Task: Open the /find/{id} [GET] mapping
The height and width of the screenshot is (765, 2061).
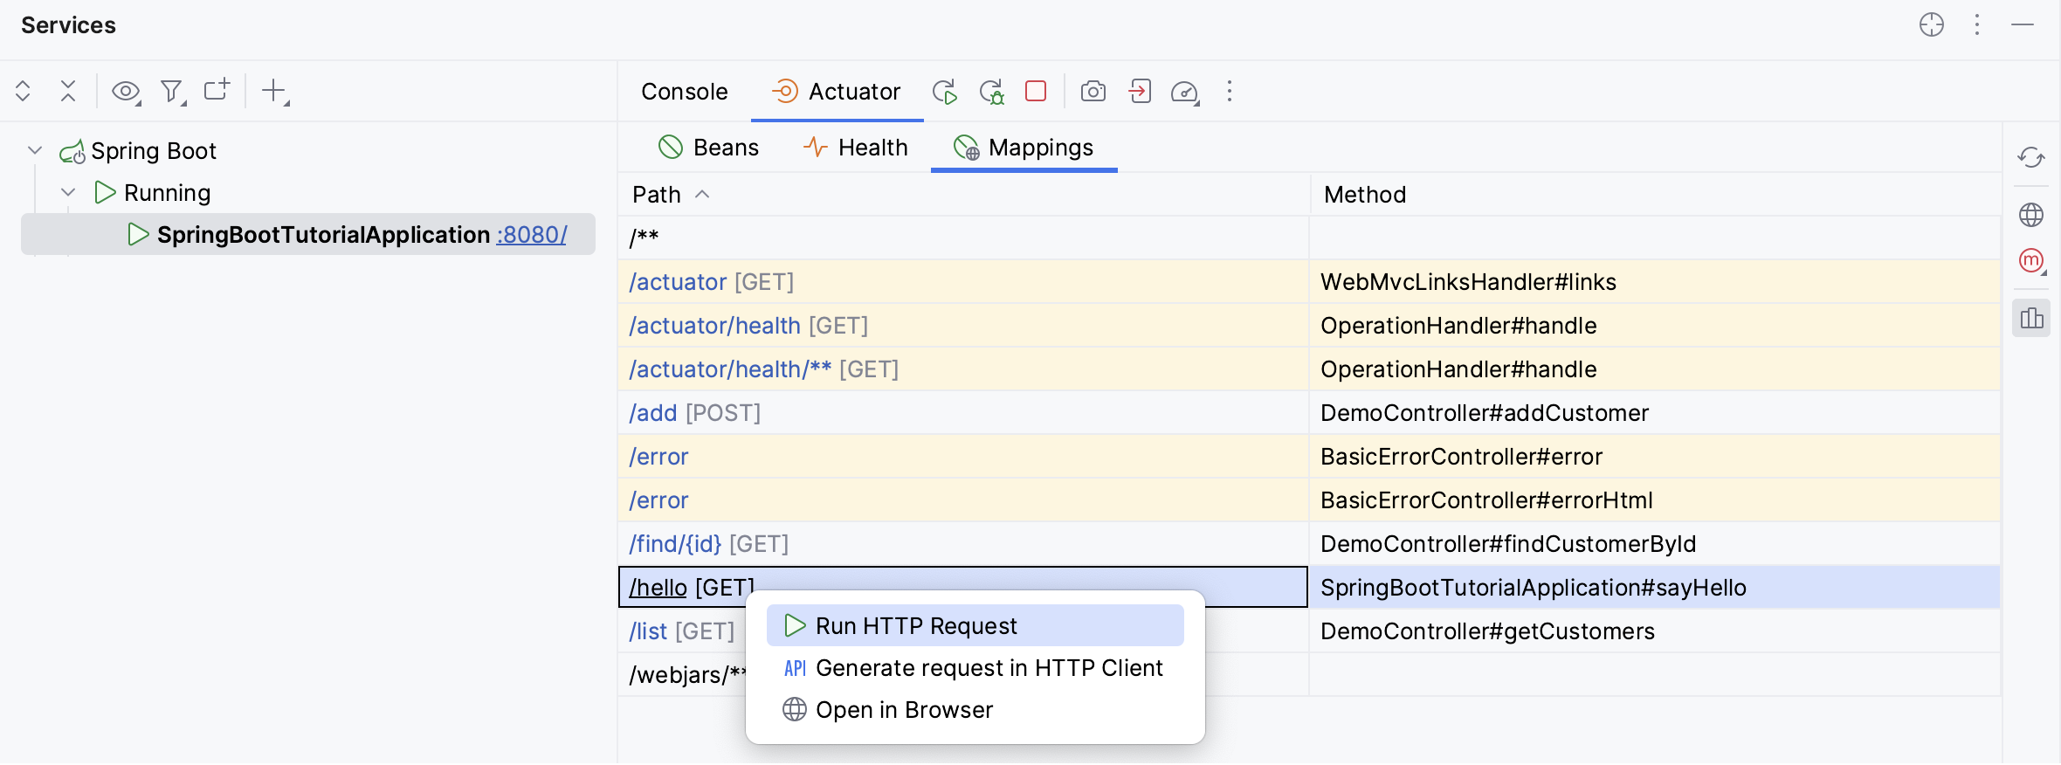Action: pos(675,543)
